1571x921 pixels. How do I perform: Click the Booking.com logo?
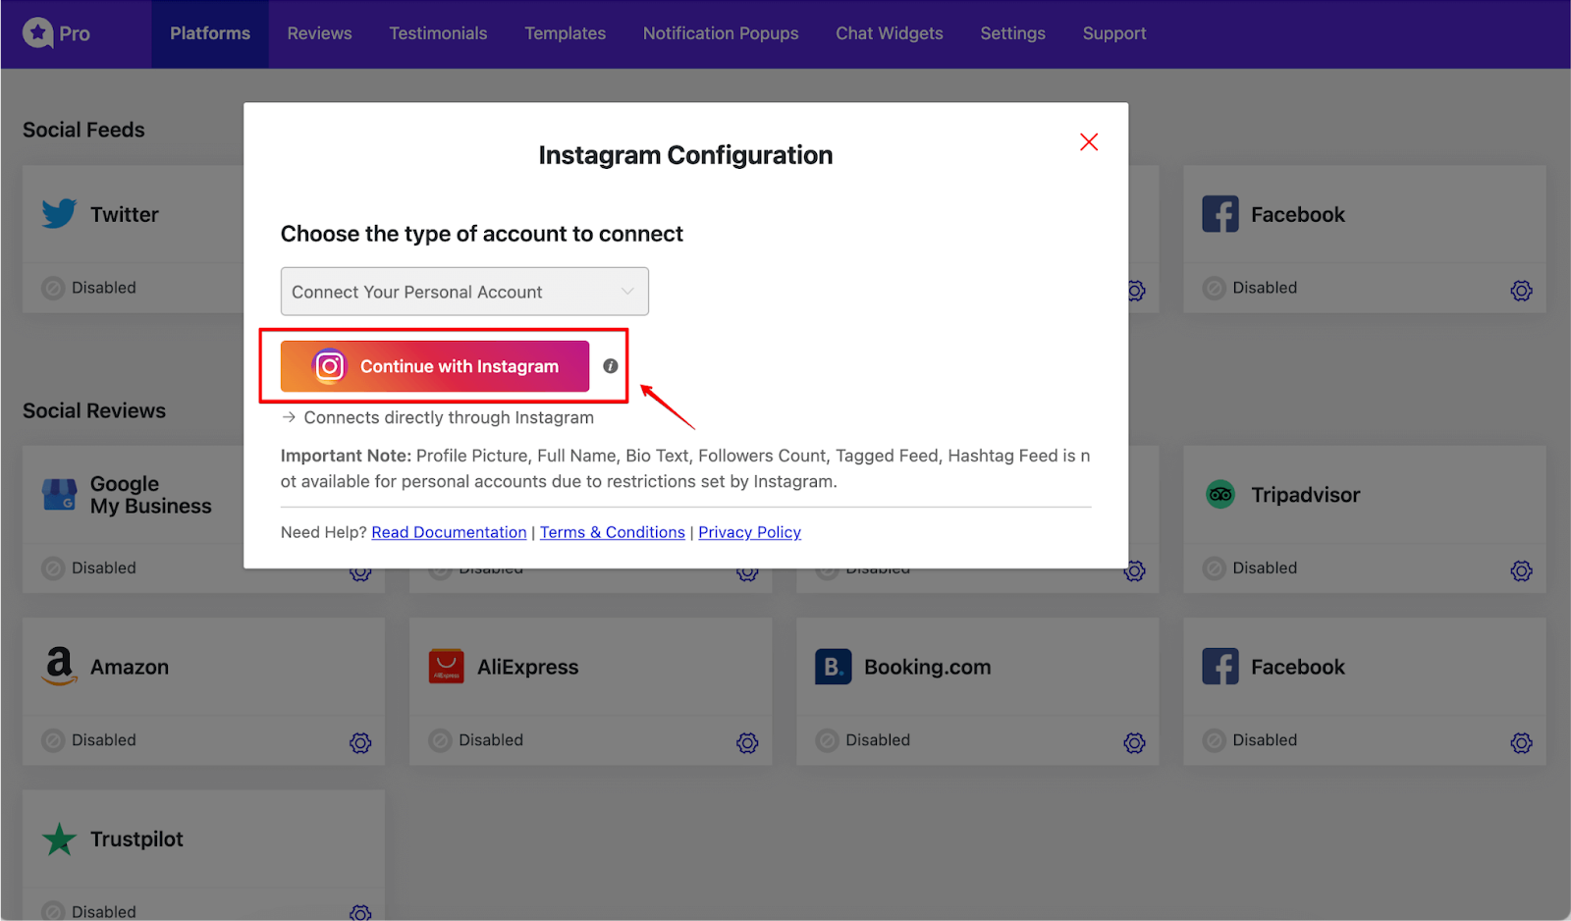833,667
